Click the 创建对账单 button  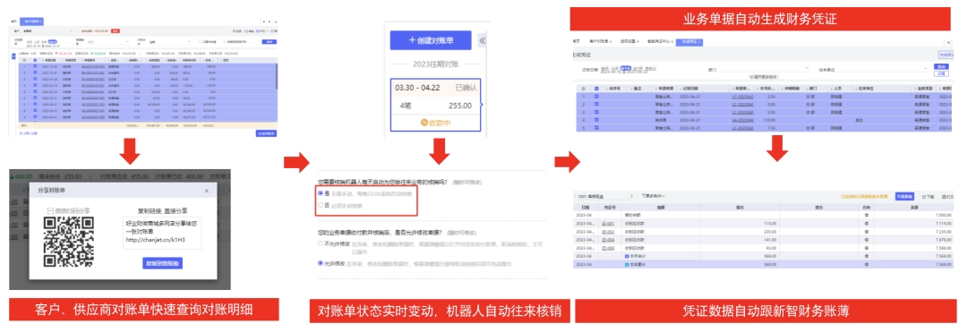(x=431, y=40)
